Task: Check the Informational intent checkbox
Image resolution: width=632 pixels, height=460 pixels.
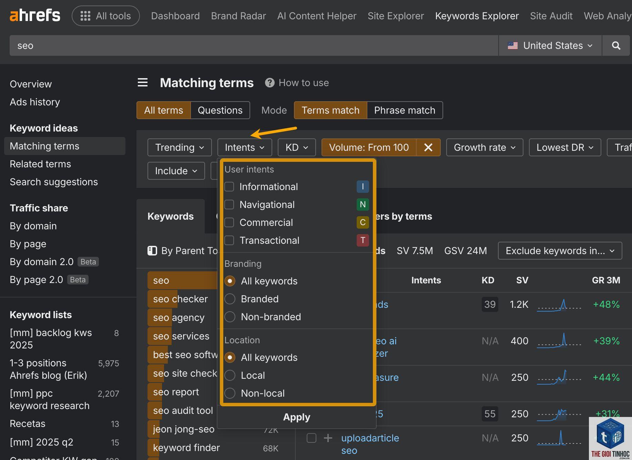Action: tap(229, 187)
